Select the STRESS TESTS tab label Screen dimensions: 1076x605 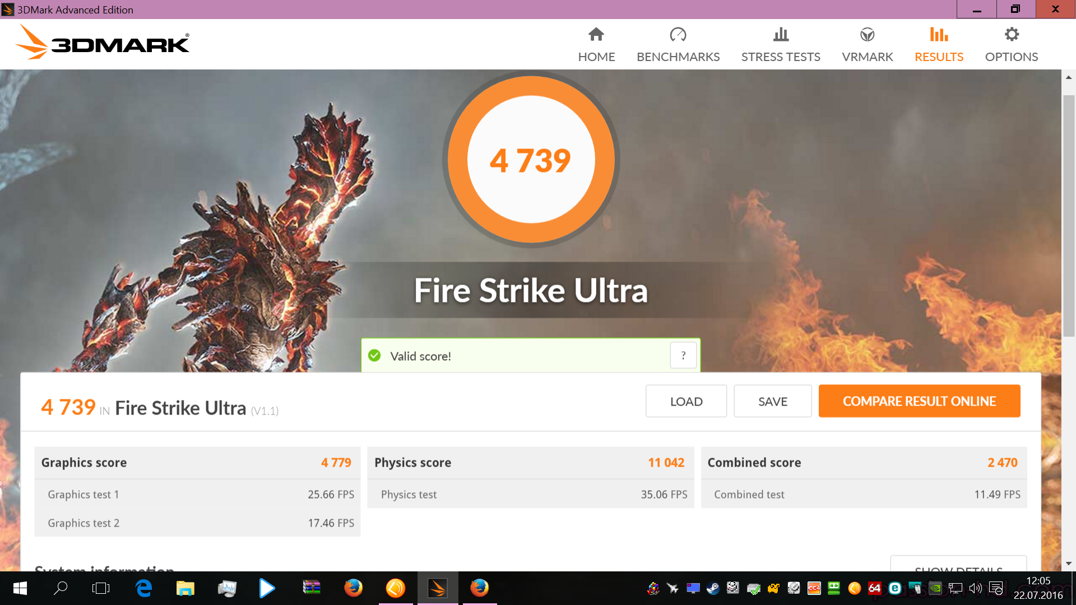(x=781, y=57)
